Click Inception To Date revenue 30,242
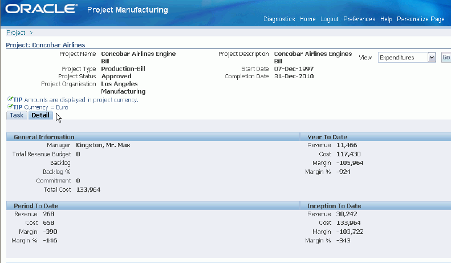 (x=347, y=214)
